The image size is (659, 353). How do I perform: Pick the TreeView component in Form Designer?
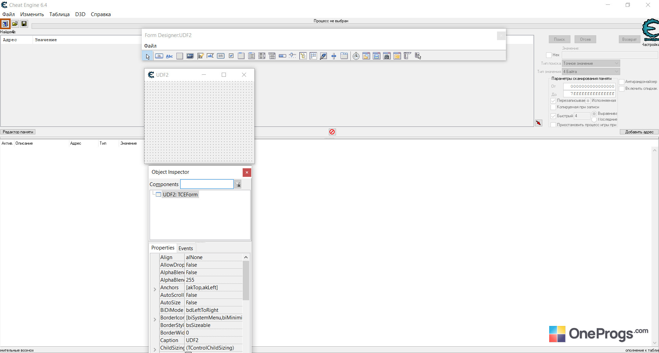pyautogui.click(x=303, y=56)
